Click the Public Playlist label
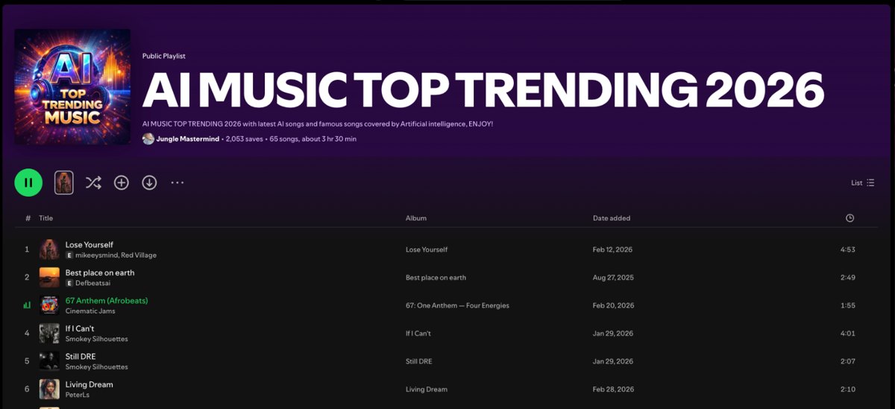This screenshot has width=895, height=409. point(164,56)
